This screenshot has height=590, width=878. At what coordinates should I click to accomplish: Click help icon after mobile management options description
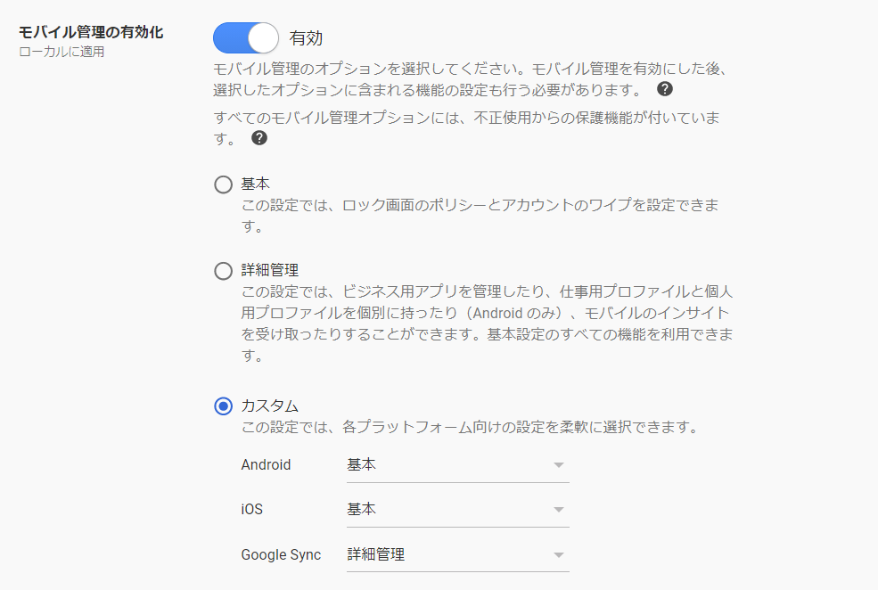pos(665,89)
